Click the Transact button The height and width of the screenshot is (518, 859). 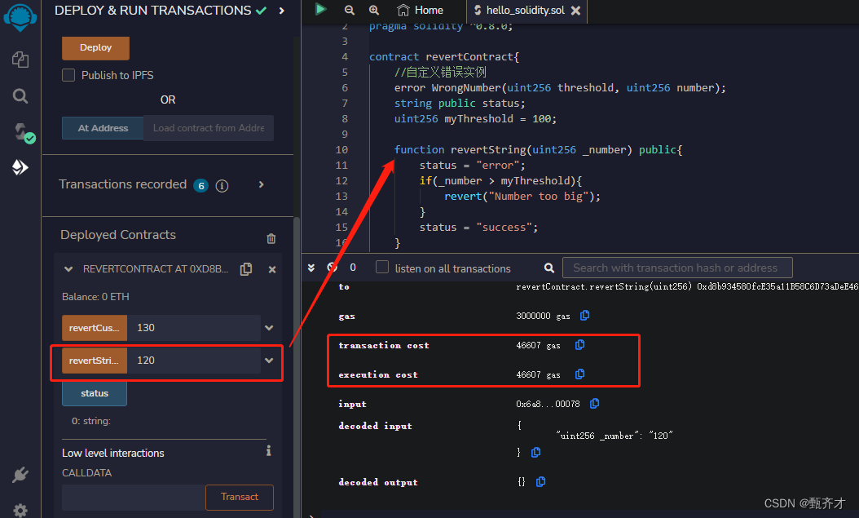(x=240, y=497)
